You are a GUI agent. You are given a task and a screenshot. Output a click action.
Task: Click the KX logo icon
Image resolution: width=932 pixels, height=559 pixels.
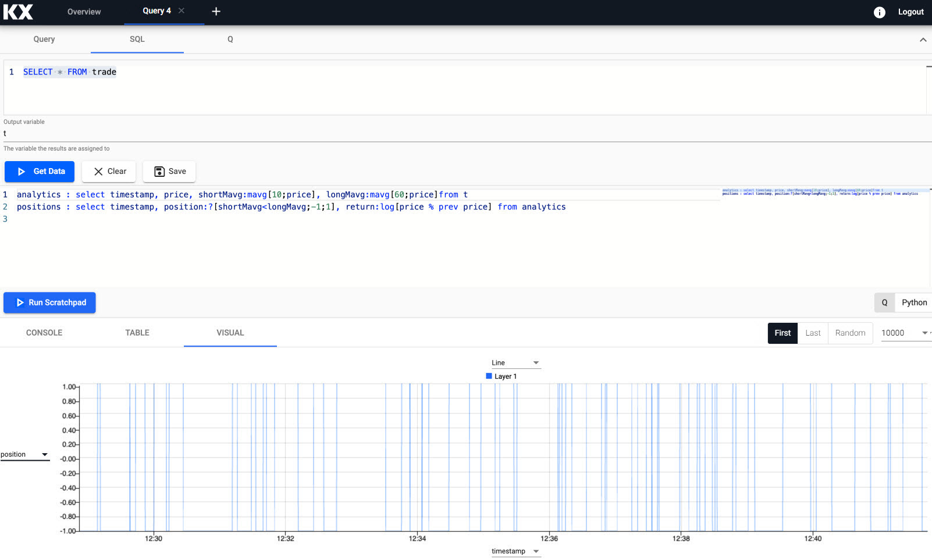pyautogui.click(x=18, y=12)
